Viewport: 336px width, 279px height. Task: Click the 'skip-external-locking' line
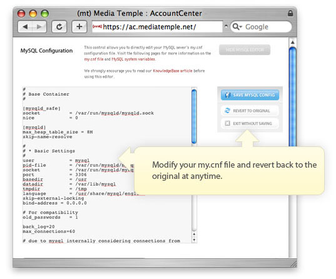tap(53, 198)
